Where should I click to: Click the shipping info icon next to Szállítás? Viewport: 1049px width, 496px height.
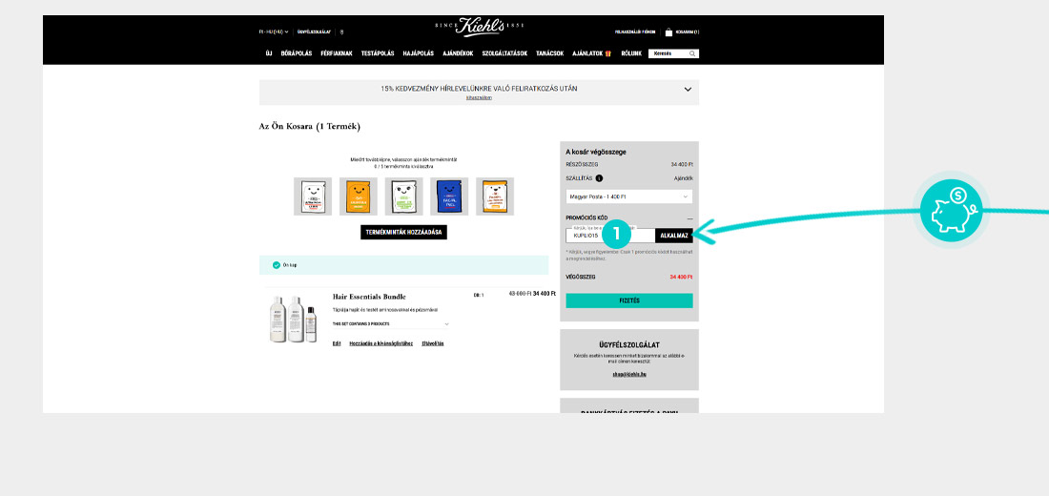click(x=599, y=178)
